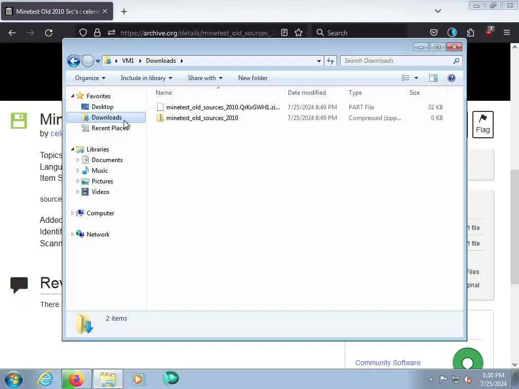The image size is (519, 389).
Task: Expand Pictures library node
Action: [x=78, y=181]
